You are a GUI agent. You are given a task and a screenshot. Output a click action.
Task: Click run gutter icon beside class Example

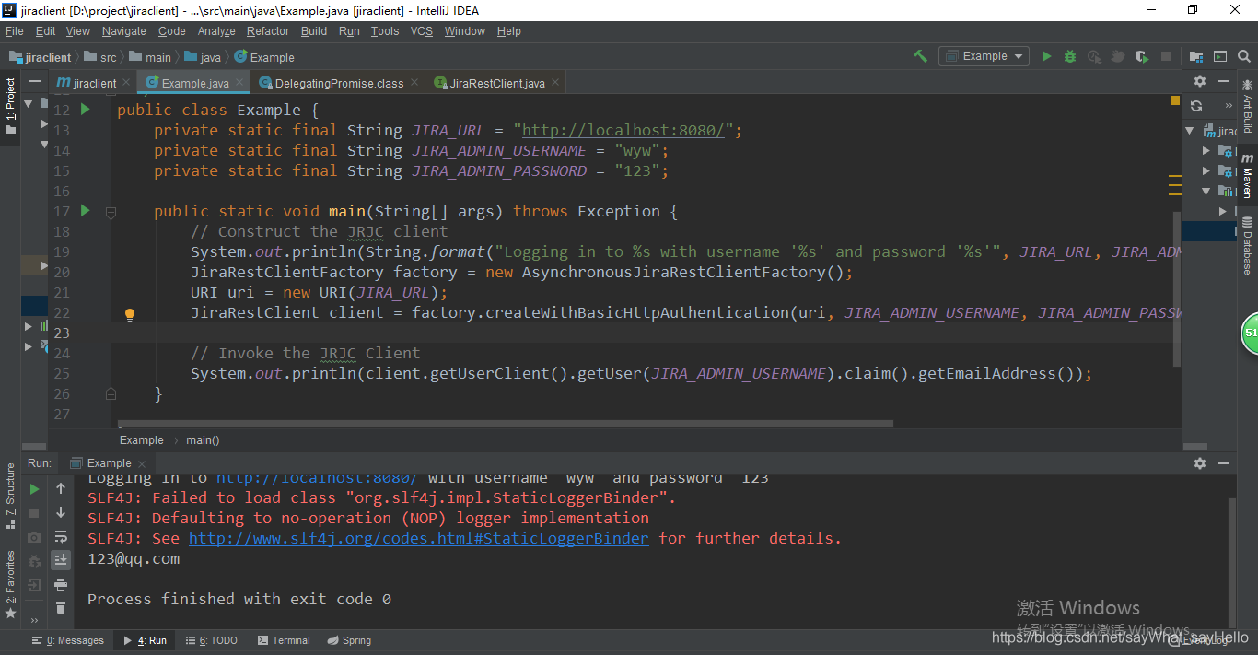pos(86,110)
